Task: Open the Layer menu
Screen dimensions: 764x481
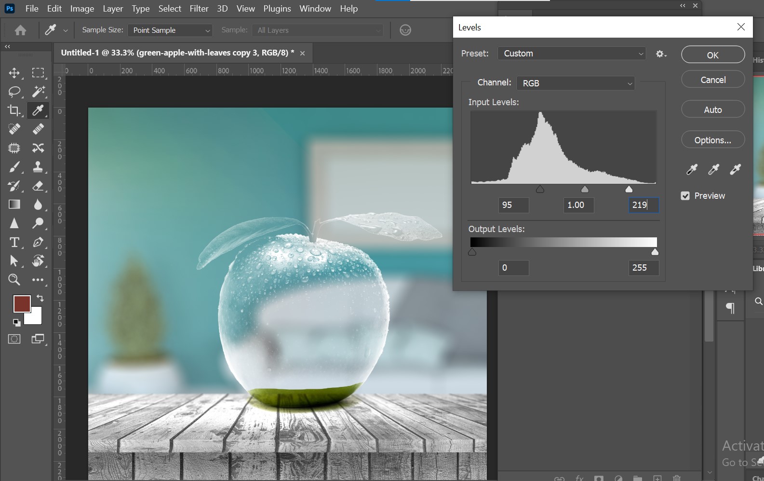Action: pyautogui.click(x=113, y=9)
